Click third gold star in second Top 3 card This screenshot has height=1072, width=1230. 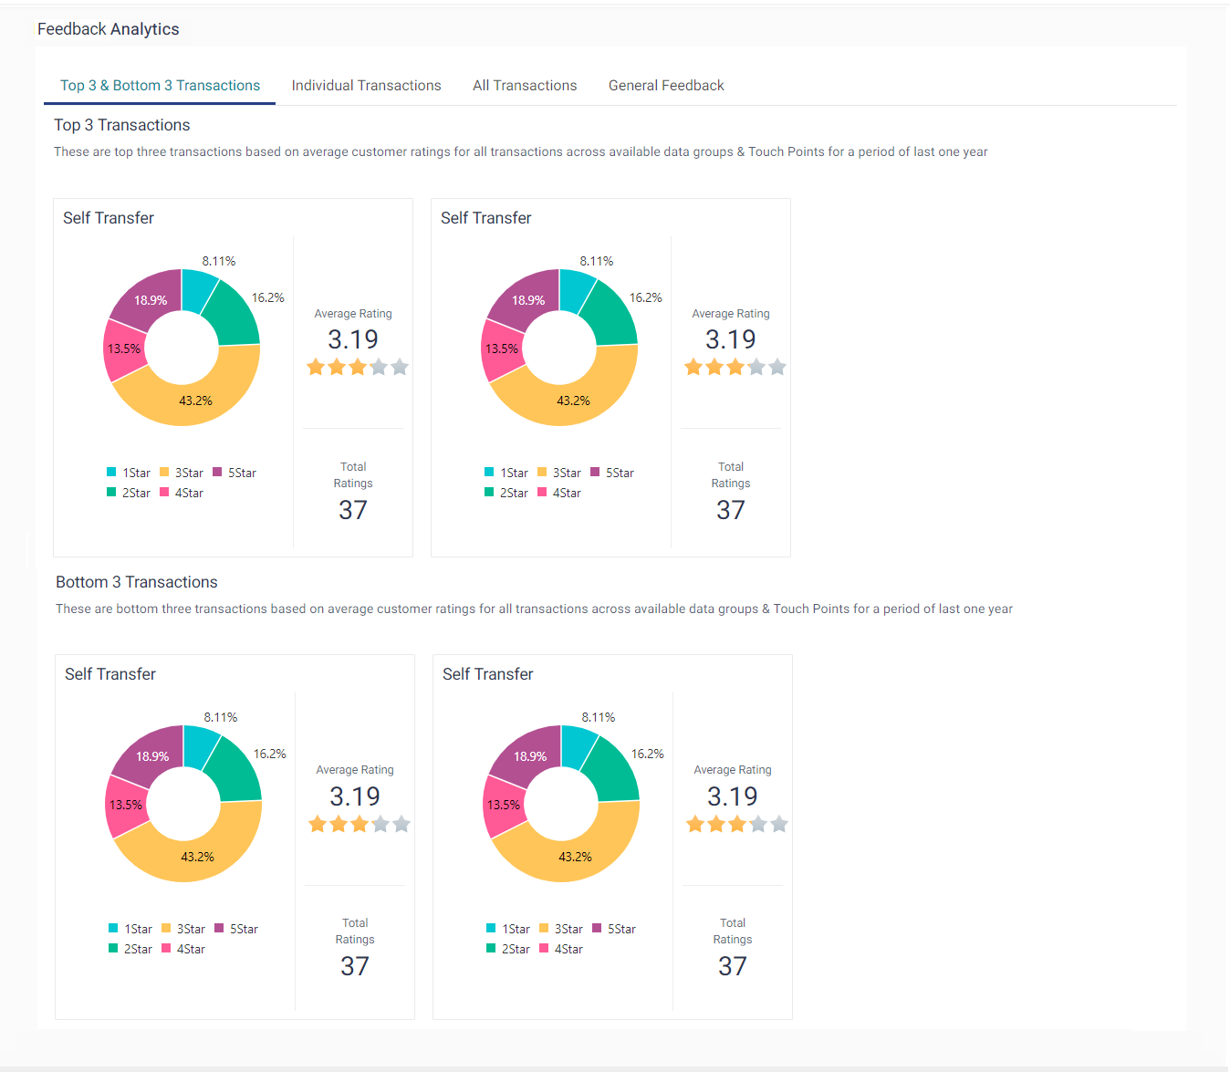(735, 367)
